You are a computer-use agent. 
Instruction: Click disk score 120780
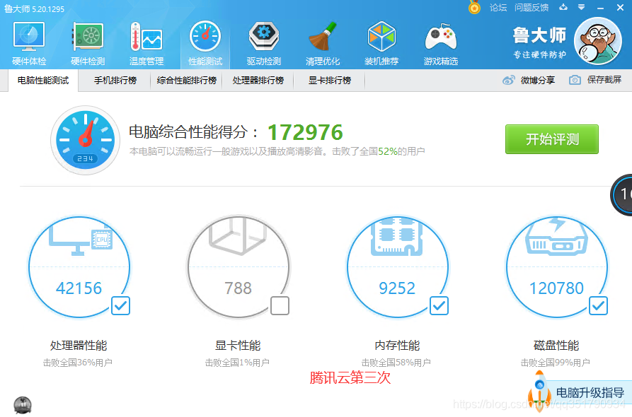(556, 288)
